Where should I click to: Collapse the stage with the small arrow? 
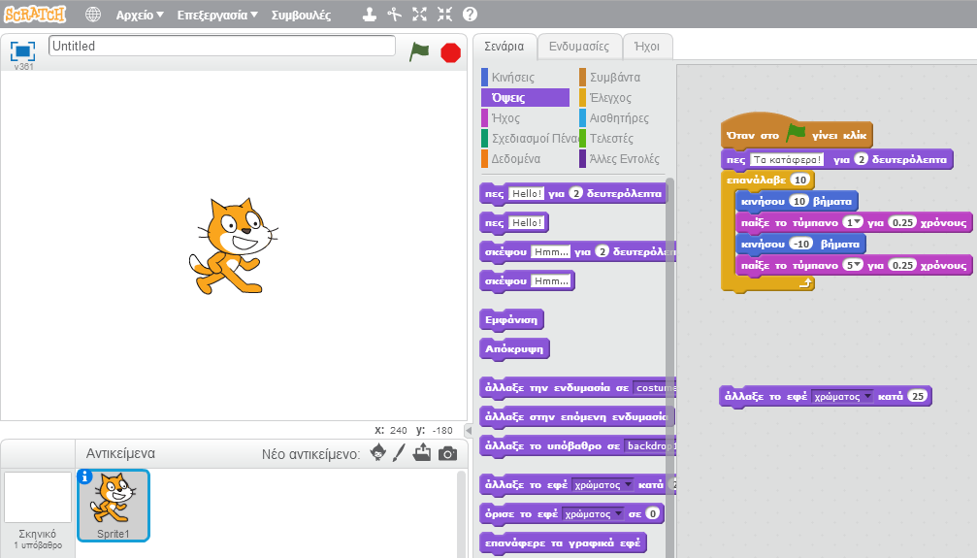click(x=469, y=430)
